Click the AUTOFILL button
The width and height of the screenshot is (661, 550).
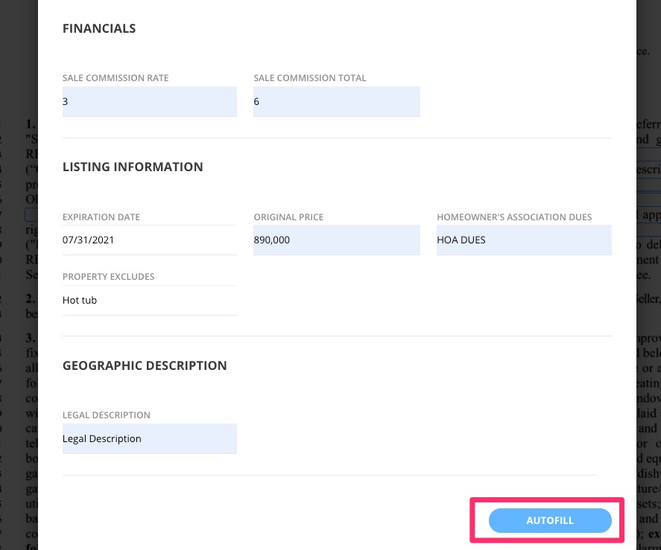point(549,520)
